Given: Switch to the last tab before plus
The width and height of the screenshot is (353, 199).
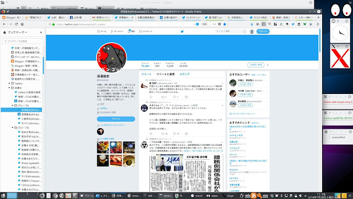Looking at the screenshot, I should (x=304, y=17).
